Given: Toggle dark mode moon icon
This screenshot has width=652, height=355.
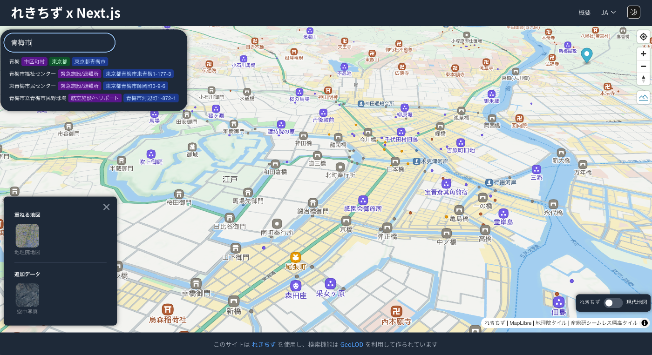Looking at the screenshot, I should point(634,12).
